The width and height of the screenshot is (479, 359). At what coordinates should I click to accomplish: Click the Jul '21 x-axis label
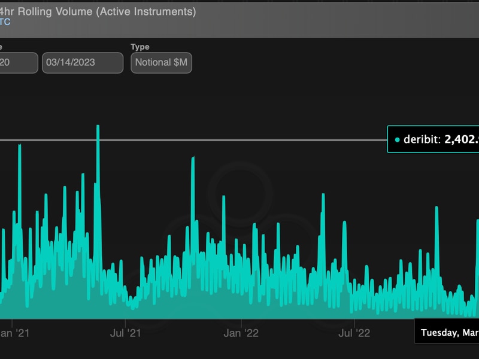[126, 332]
